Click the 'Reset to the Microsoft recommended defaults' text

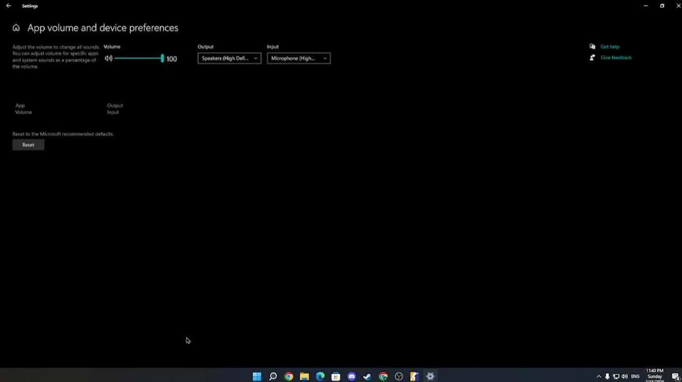pyautogui.click(x=63, y=134)
